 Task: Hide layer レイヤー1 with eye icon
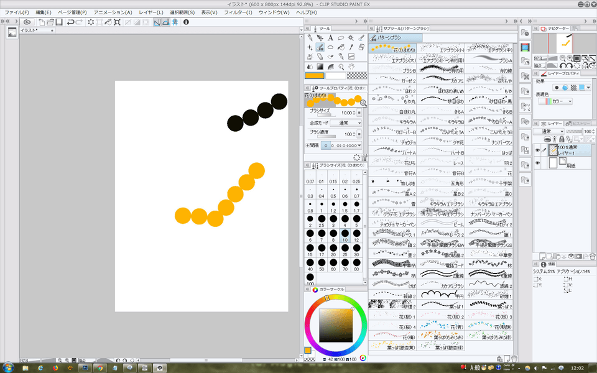(537, 150)
